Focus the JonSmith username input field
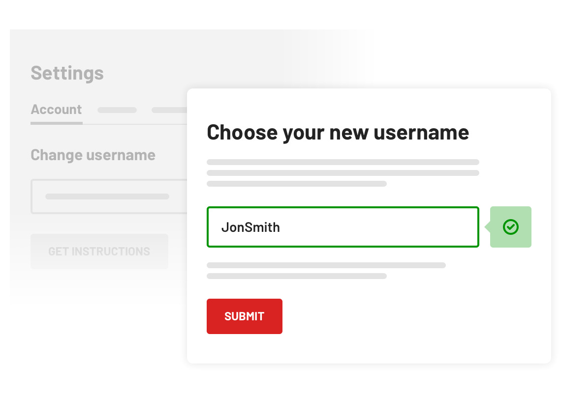Image resolution: width=561 pixels, height=393 pixels. point(343,227)
